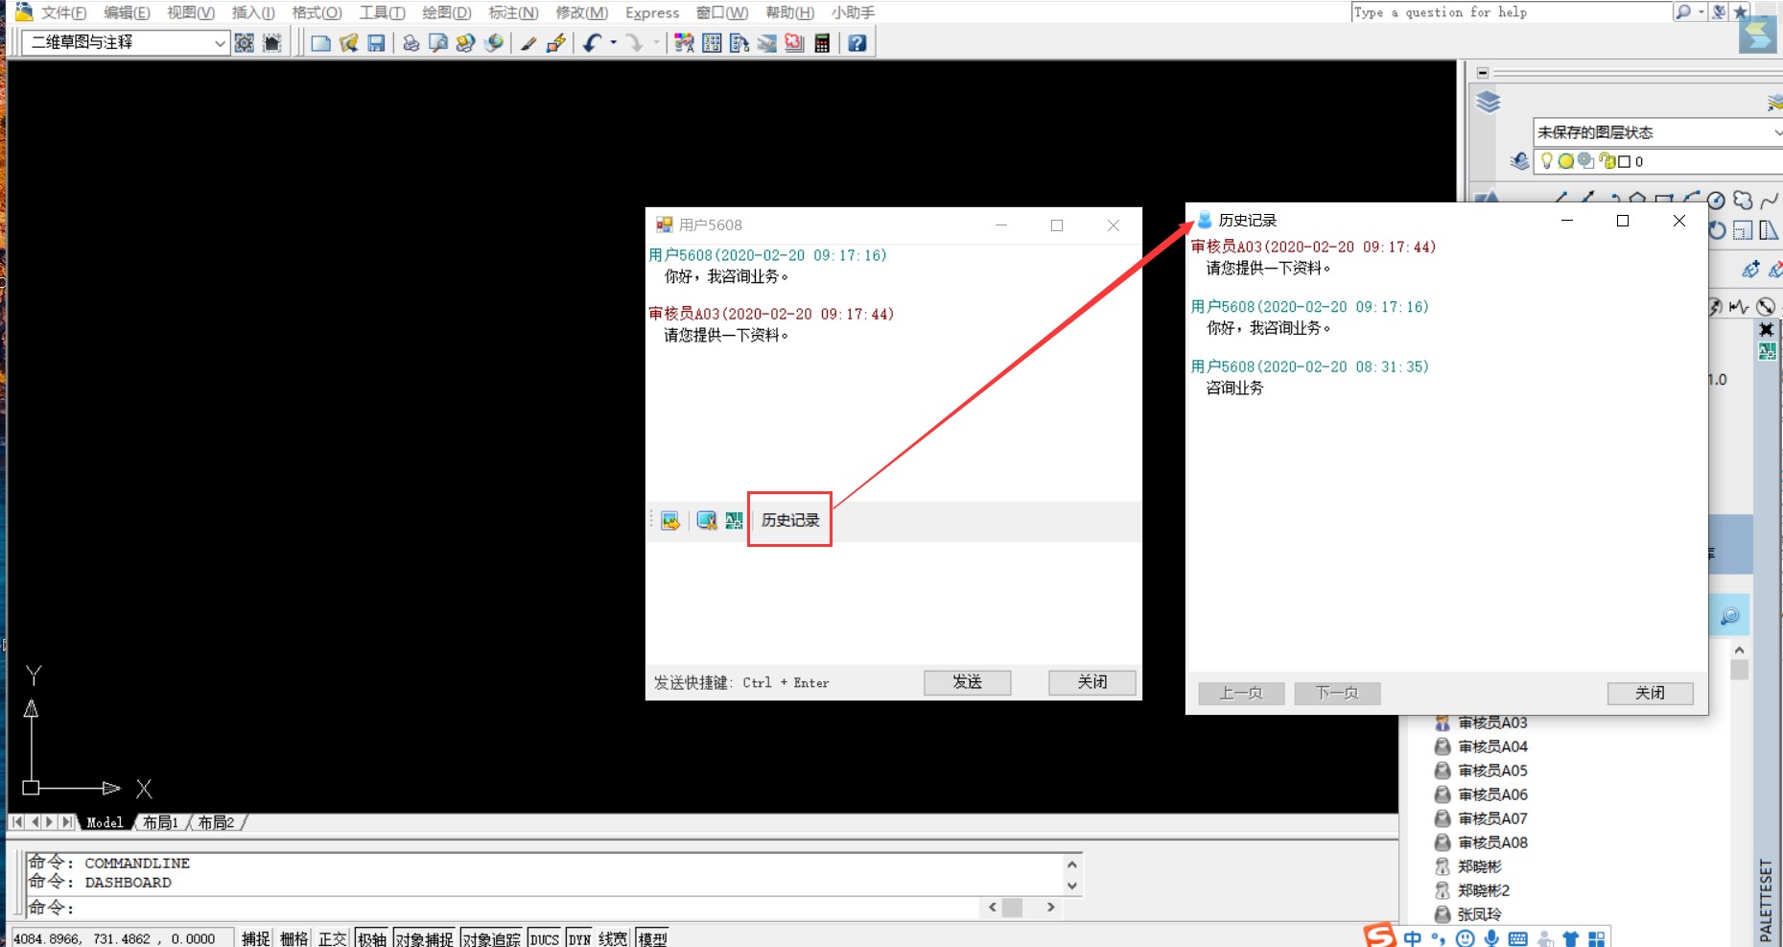Click the layer light bulb on/off icon
The height and width of the screenshot is (947, 1783).
pos(1546,161)
